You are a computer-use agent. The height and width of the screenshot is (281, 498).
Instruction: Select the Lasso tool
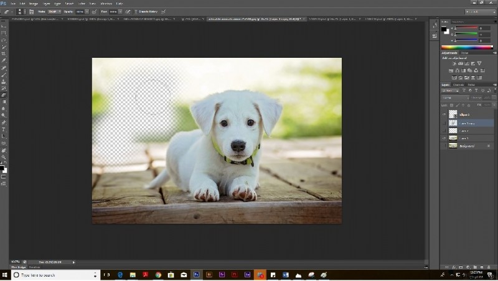[4, 40]
